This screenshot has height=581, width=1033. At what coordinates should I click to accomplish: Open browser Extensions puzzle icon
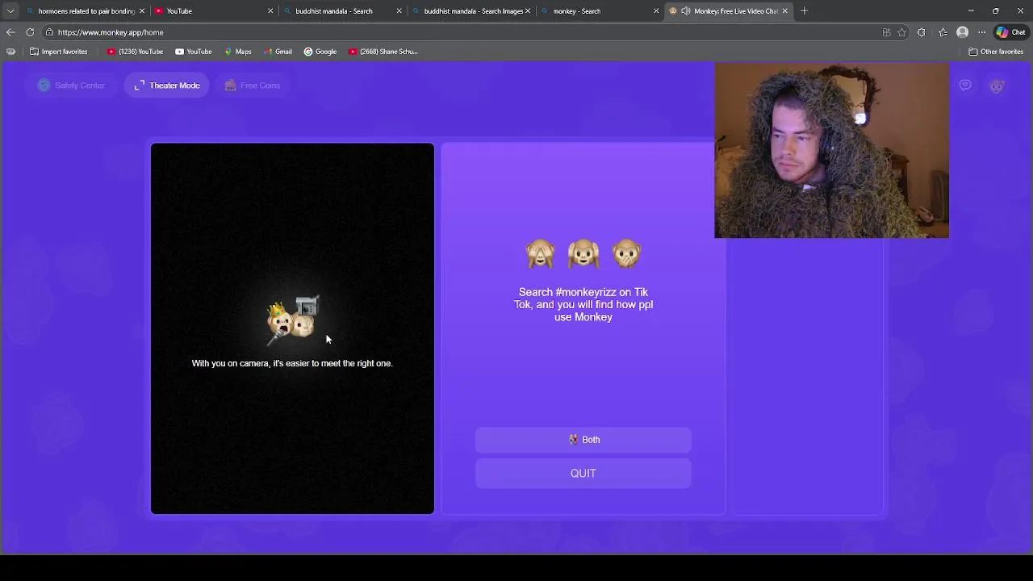(922, 32)
